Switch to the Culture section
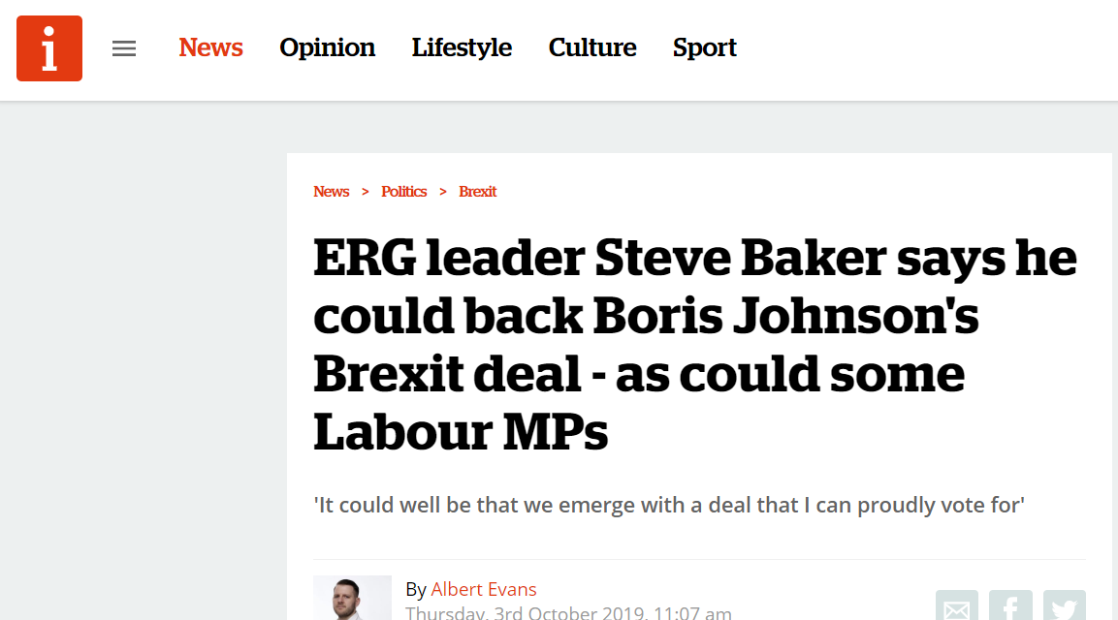Image resolution: width=1118 pixels, height=620 pixels. (x=592, y=47)
